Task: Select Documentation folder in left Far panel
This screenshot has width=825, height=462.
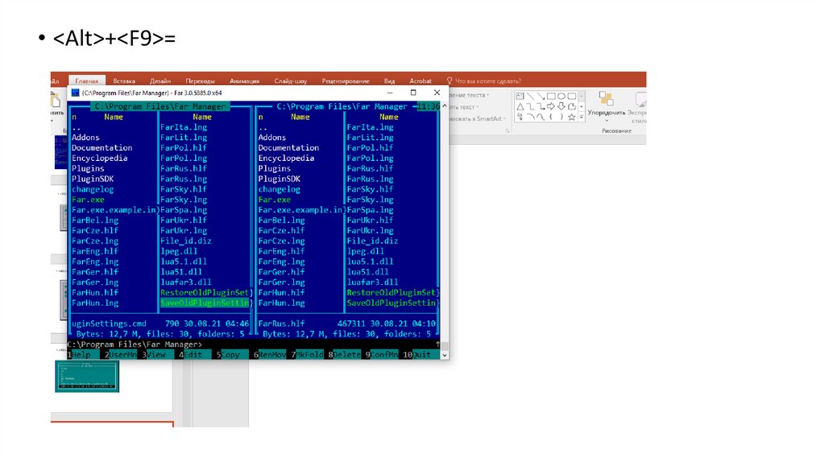Action: click(102, 147)
